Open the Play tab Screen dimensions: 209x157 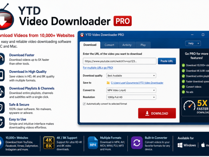pos(143,45)
